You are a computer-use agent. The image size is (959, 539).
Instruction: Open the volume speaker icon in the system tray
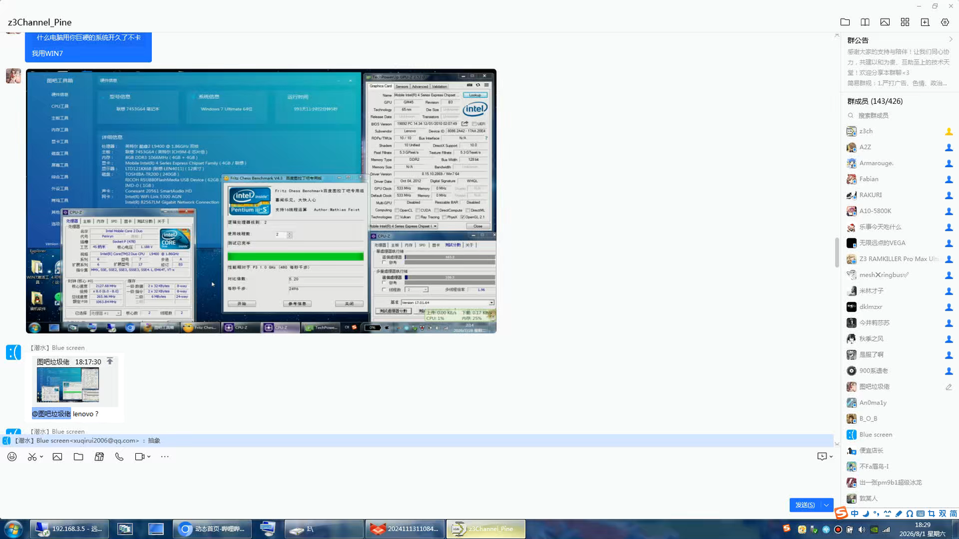[862, 530]
